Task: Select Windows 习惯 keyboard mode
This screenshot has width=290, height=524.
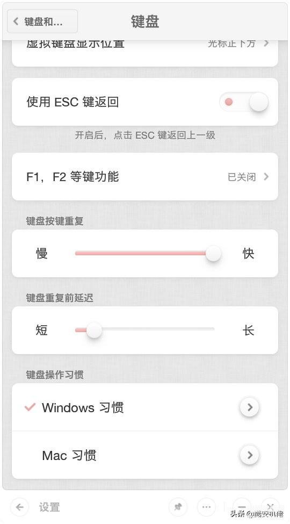Action: (145, 407)
